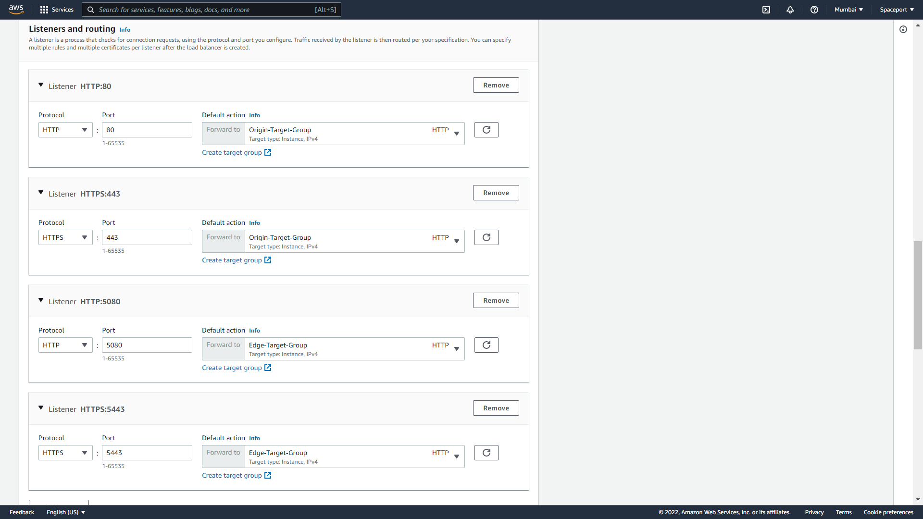Click the vertical page scrollbar thumb
The image size is (923, 519).
coord(918,295)
